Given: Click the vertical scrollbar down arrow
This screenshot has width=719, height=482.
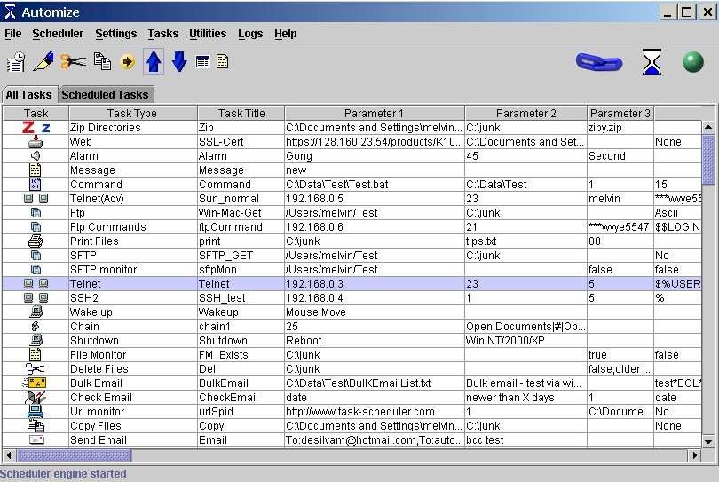Looking at the screenshot, I should [x=708, y=441].
